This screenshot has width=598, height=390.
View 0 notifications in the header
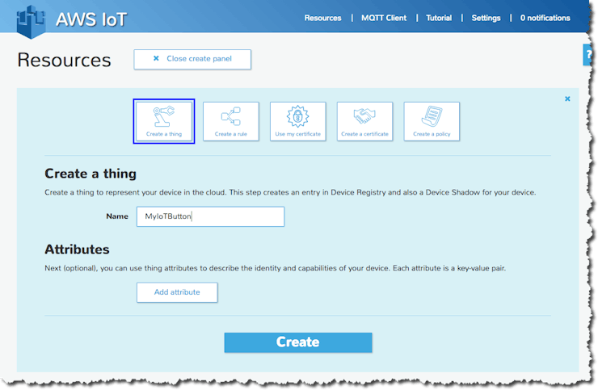(x=545, y=18)
